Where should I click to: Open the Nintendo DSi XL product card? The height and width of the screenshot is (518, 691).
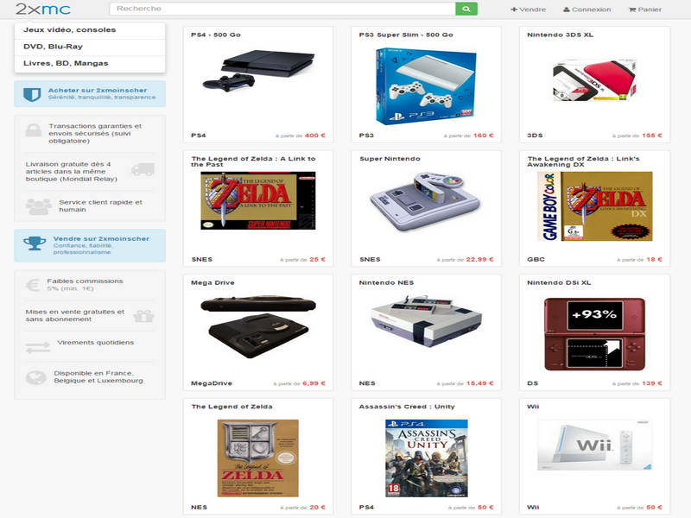594,332
